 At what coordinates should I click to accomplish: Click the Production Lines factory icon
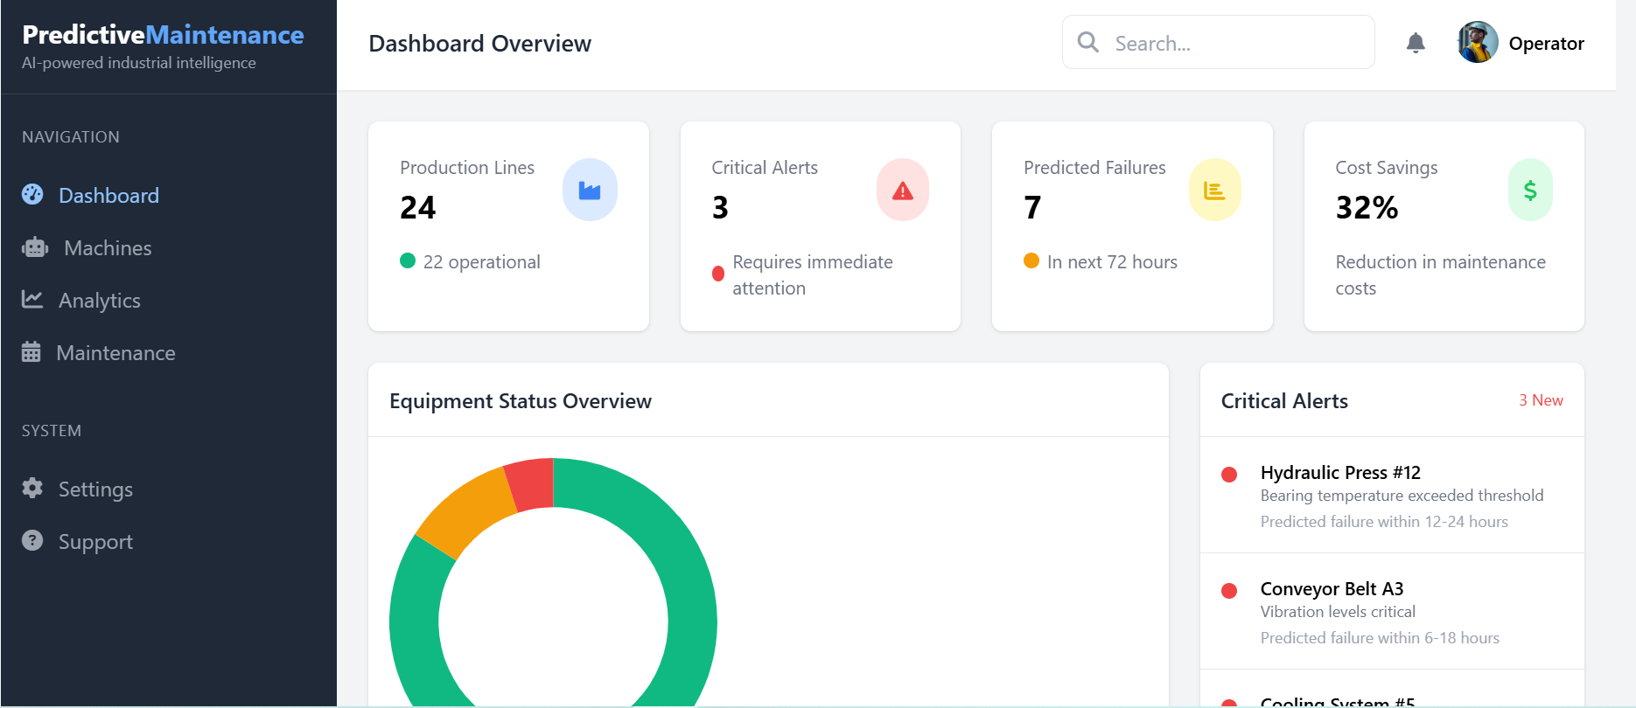590,190
